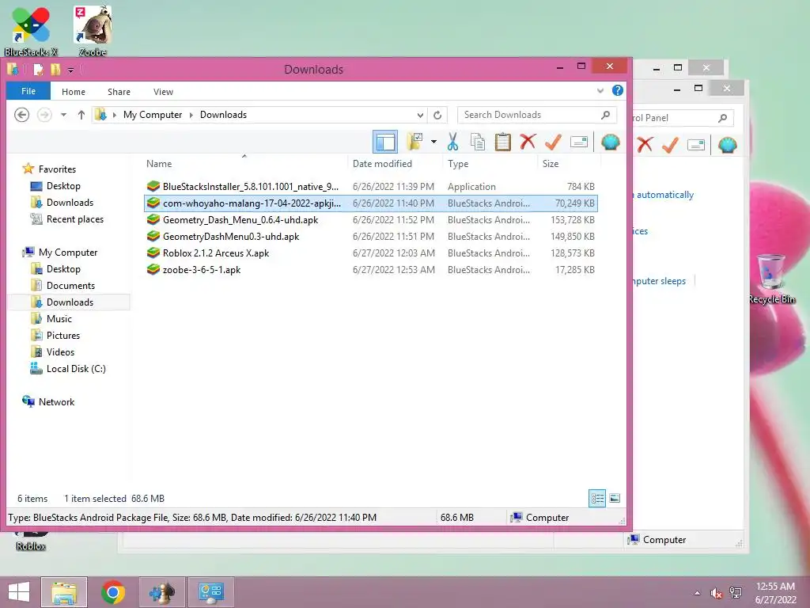
Task: Open the Home ribbon tab
Action: [x=74, y=92]
